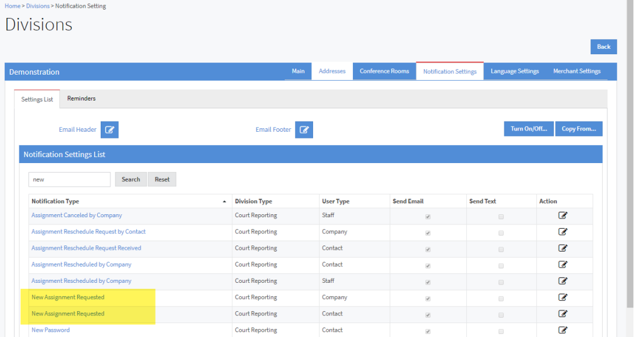This screenshot has width=634, height=337.
Task: Switch to the Addresses tab
Action: 332,71
